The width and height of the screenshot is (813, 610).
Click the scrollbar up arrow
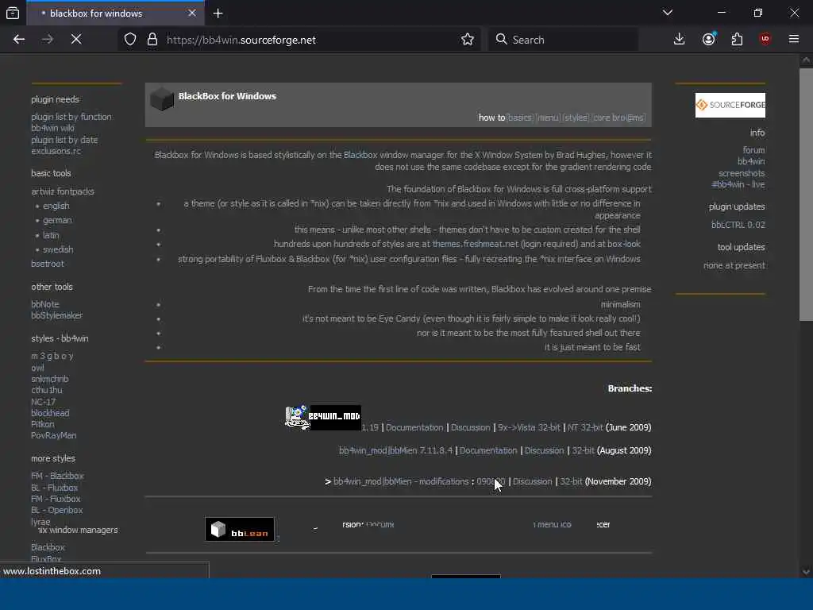pyautogui.click(x=806, y=60)
